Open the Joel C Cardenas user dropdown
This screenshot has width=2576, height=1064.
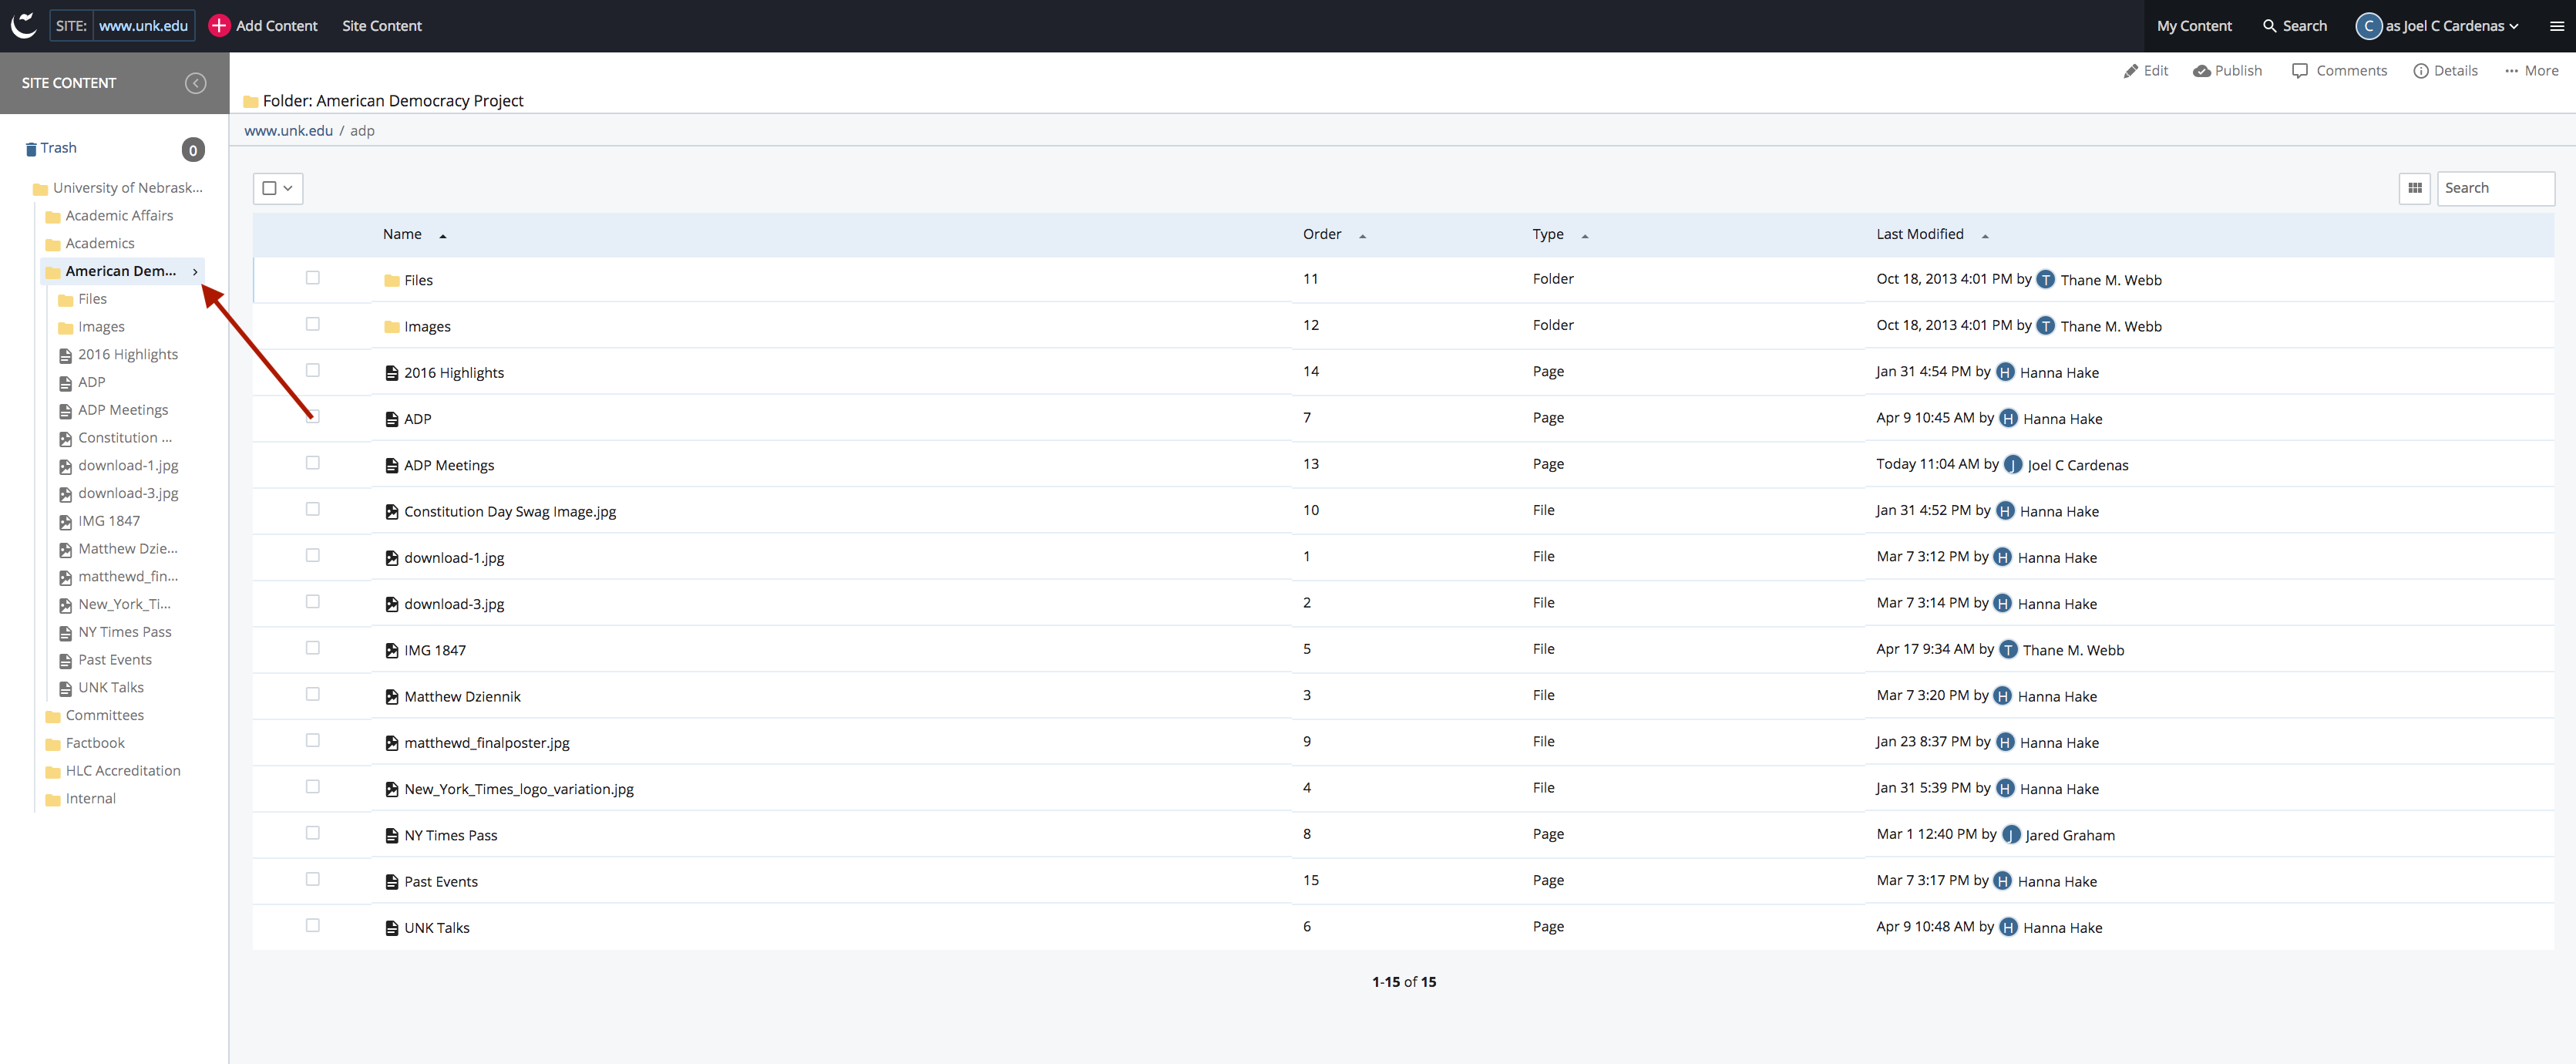click(x=2444, y=26)
